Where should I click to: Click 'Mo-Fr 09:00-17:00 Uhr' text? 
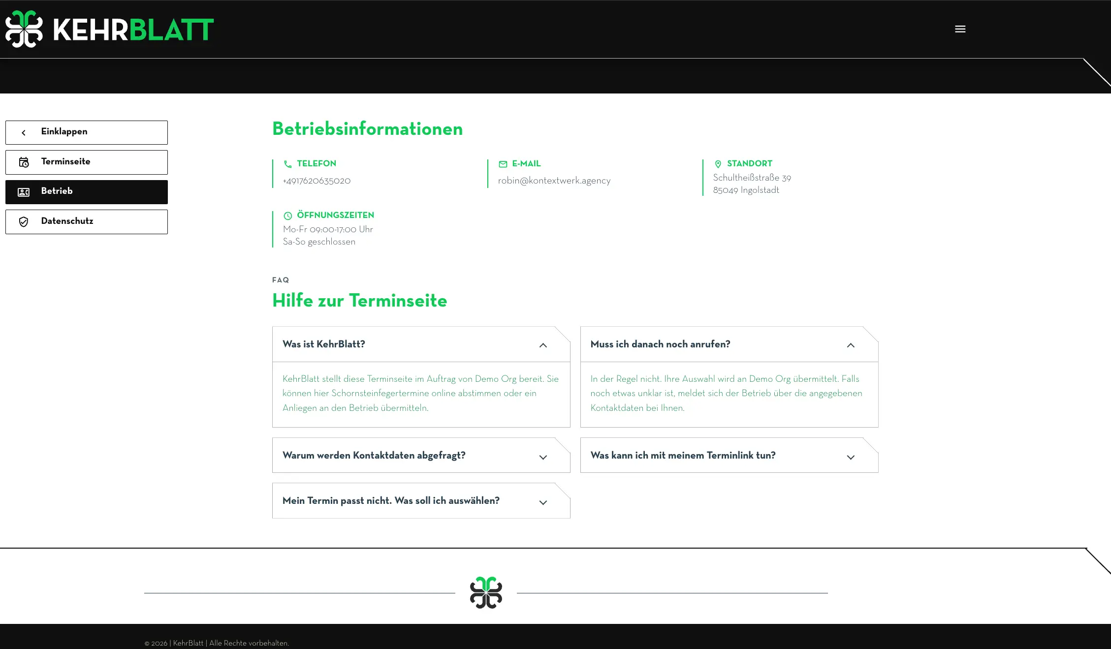point(328,229)
